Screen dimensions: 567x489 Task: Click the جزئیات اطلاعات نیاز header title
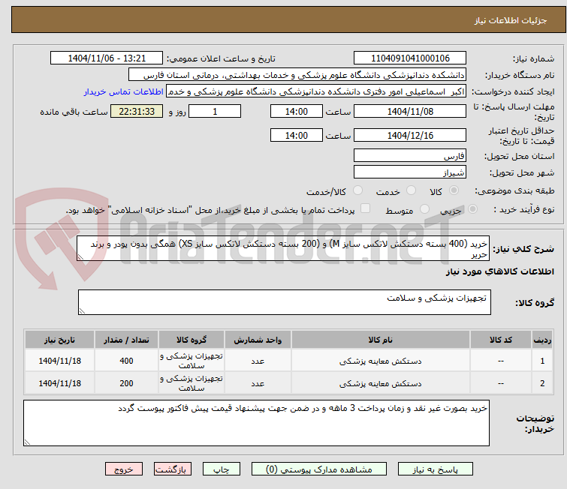coord(511,20)
